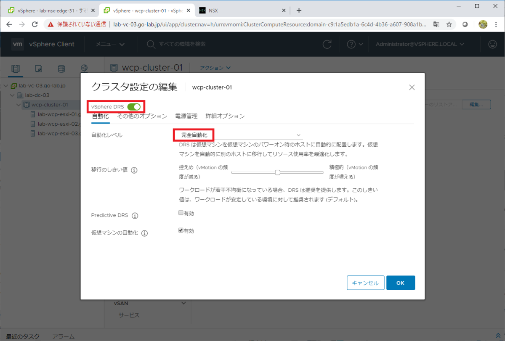
Task: Toggle the vSphere DRS switch
Action: 134,107
